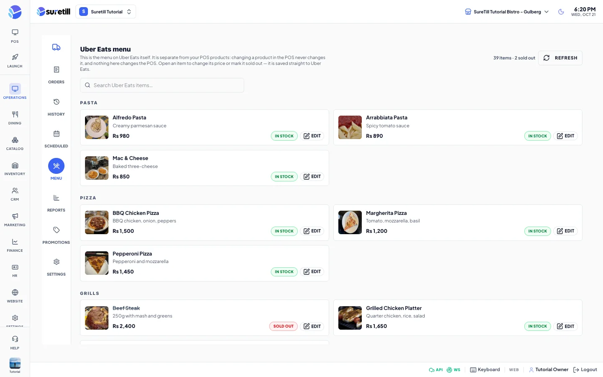The width and height of the screenshot is (603, 377).
Task: Open Reports tab in the submenu
Action: (56, 203)
